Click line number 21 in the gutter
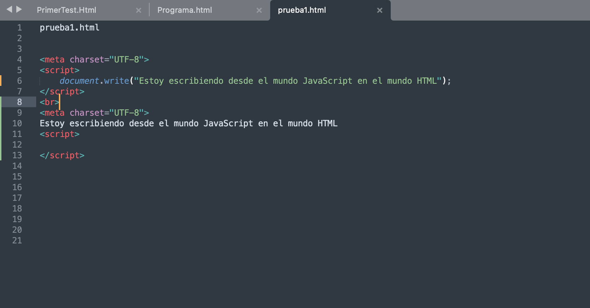 point(17,241)
